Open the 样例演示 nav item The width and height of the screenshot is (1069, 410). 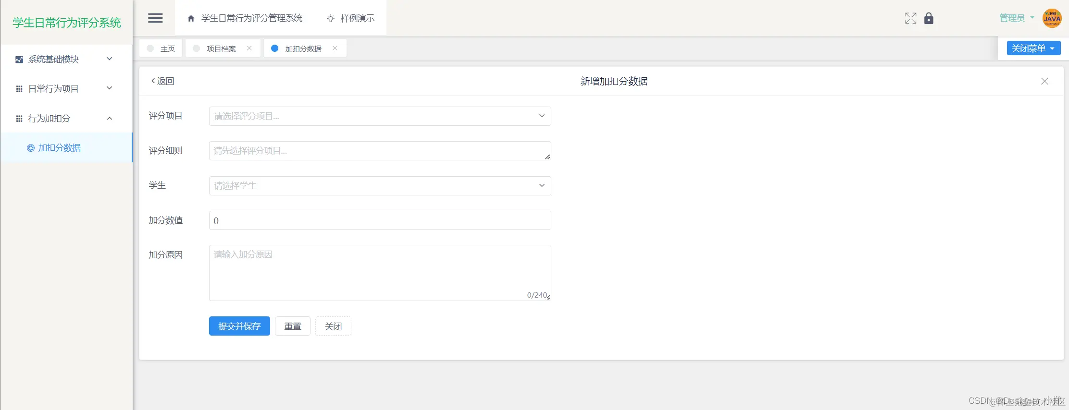[350, 18]
